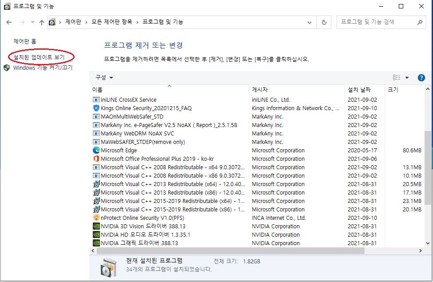Click the shield icon beside Windows 기능
Image resolution: width=433 pixels, height=282 pixels.
(7, 68)
